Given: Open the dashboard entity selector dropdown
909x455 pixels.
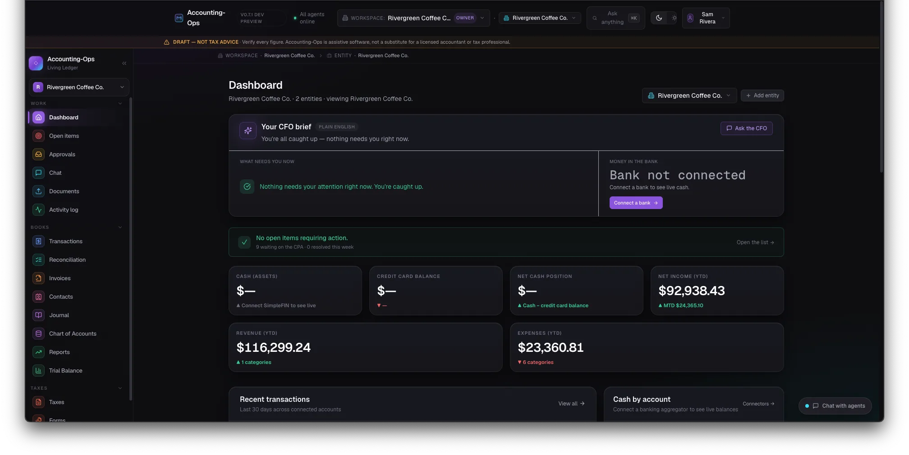Looking at the screenshot, I should pos(689,96).
